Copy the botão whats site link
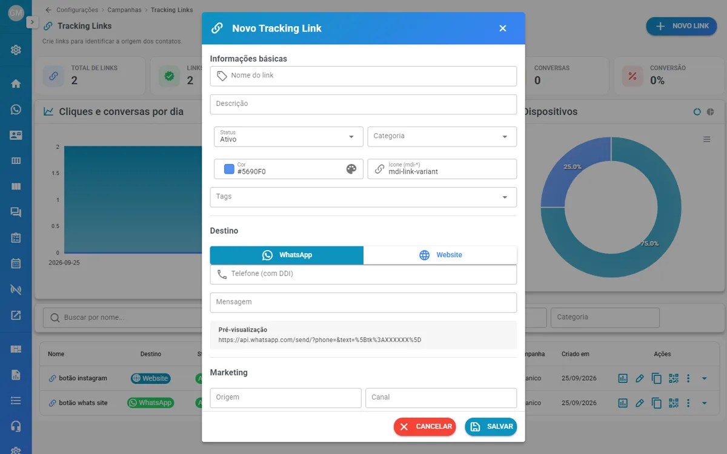The width and height of the screenshot is (727, 454). (x=657, y=403)
